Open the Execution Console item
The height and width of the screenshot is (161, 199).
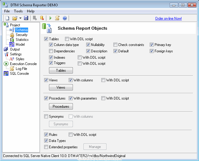point(23,64)
